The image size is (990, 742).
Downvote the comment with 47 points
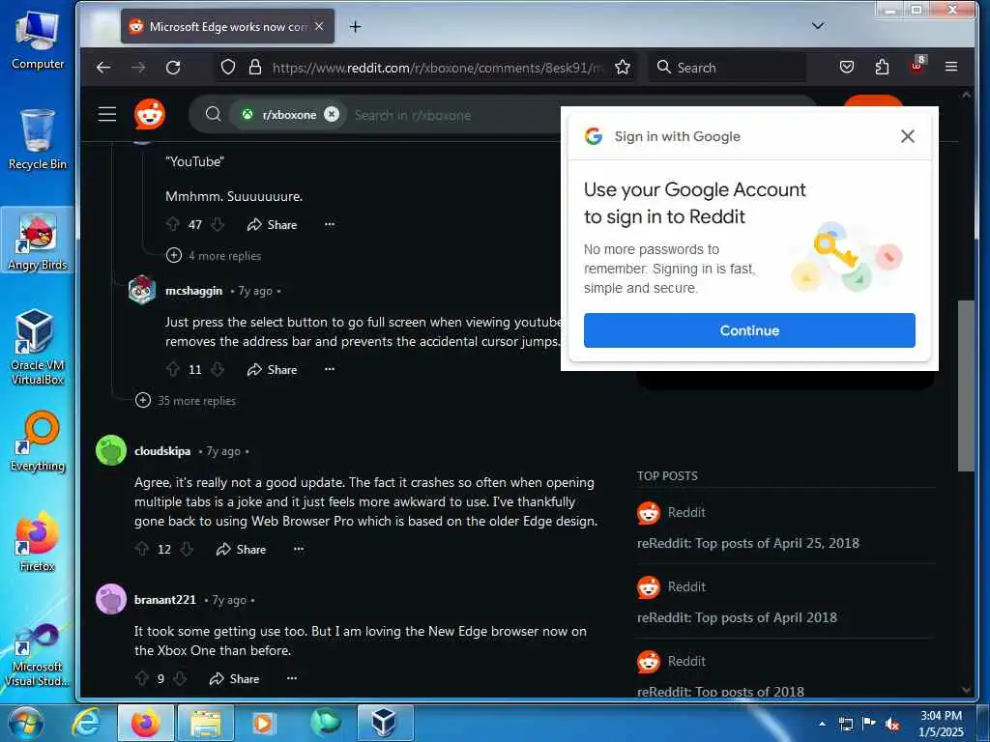218,224
